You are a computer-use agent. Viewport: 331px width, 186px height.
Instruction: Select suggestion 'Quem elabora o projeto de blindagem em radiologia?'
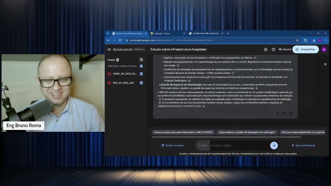[247, 132]
